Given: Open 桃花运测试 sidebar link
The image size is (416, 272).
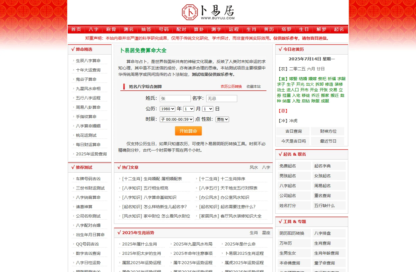Looking at the screenshot, I should (86, 135).
